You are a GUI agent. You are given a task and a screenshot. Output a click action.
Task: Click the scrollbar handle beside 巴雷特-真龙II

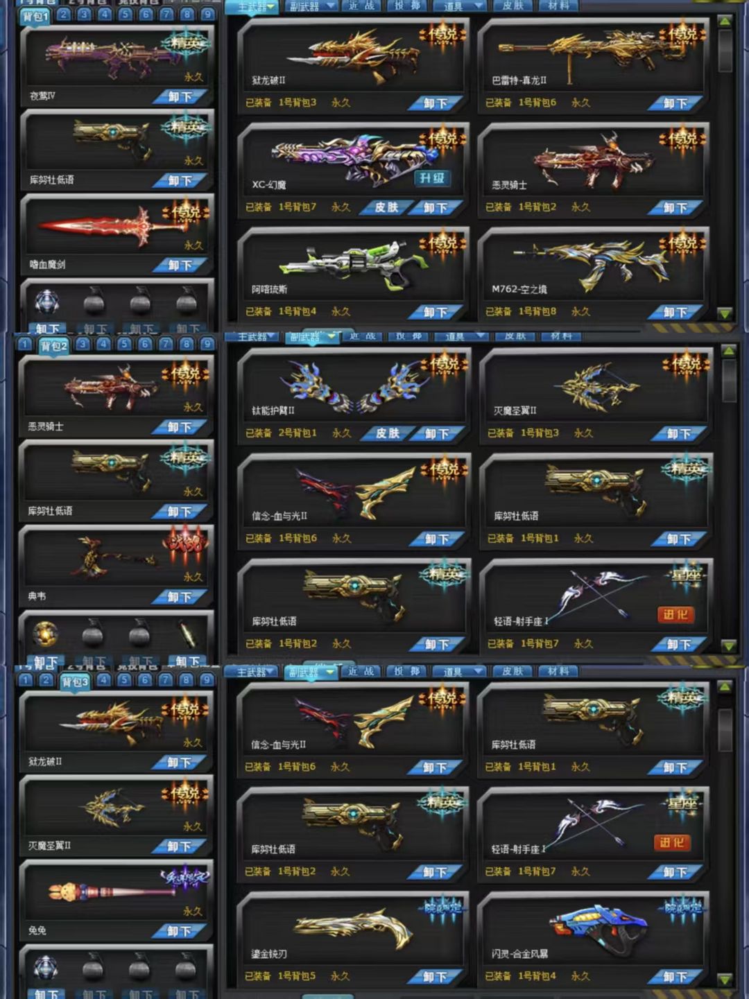pyautogui.click(x=725, y=50)
